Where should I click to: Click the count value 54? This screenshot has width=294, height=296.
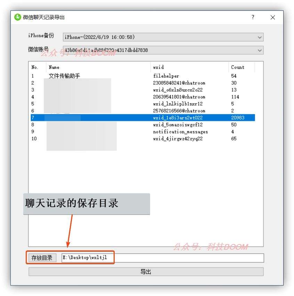[x=234, y=76]
